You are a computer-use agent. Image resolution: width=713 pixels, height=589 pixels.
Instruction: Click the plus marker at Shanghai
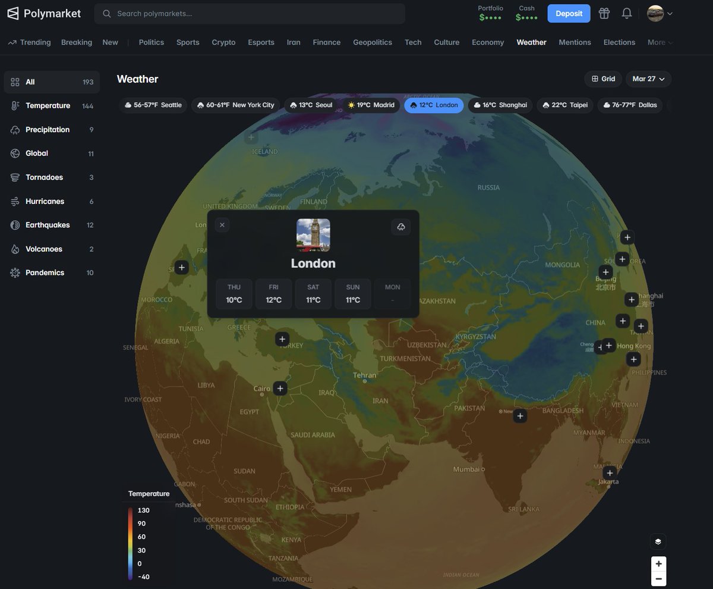coord(632,299)
